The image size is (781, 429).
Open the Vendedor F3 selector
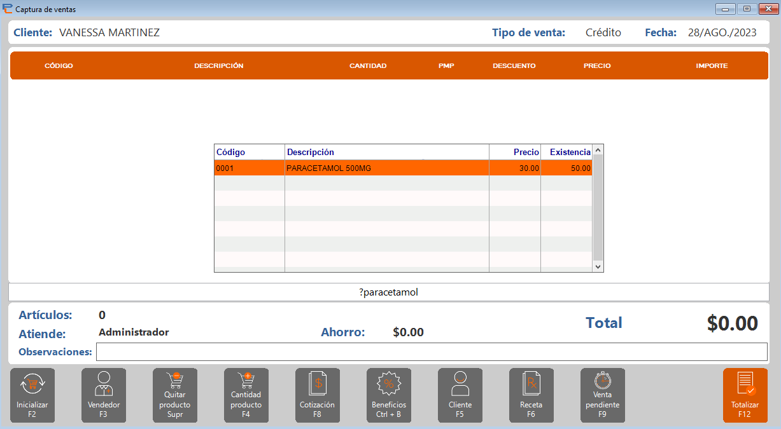coord(104,395)
